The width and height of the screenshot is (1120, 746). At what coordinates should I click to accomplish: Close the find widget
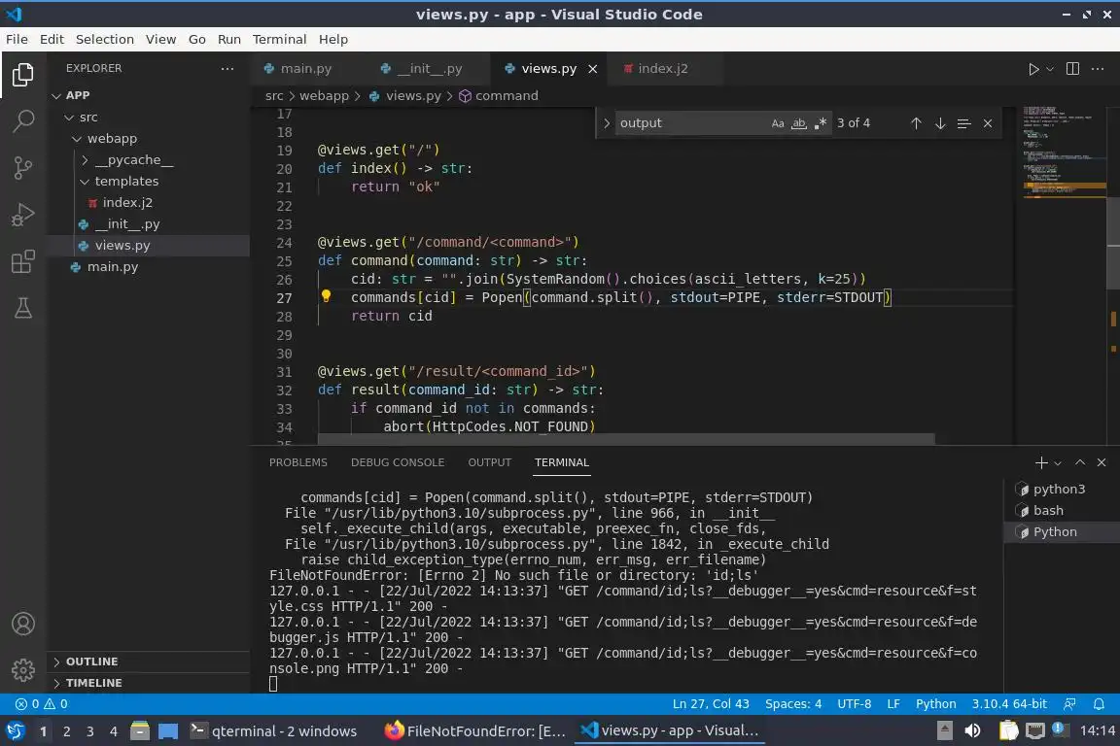point(987,123)
